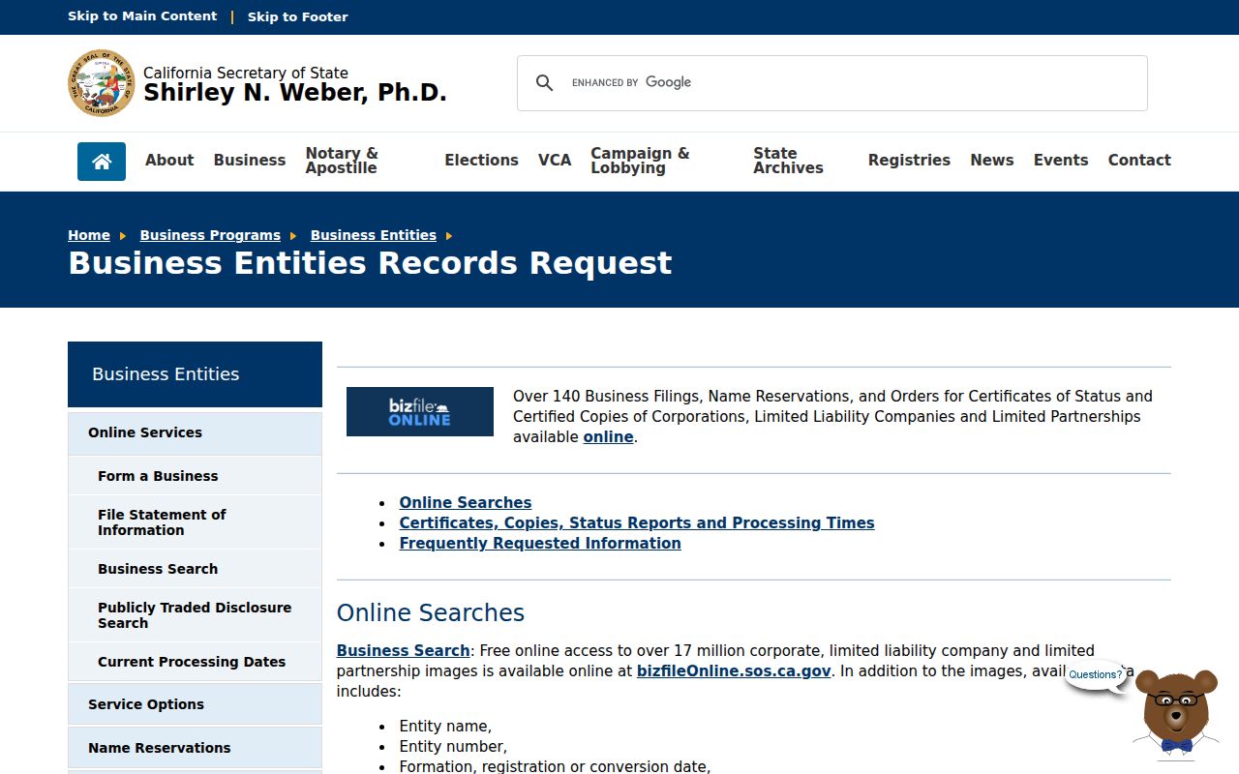Image resolution: width=1239 pixels, height=774 pixels.
Task: Jump to Online Searches anchor link
Action: click(x=466, y=503)
